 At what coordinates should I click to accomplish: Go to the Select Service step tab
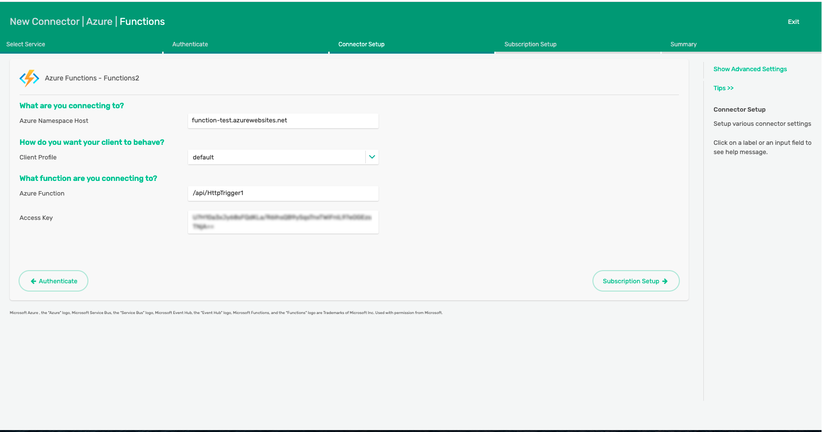pyautogui.click(x=26, y=44)
